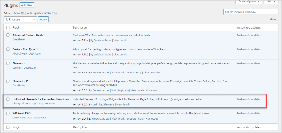This screenshot has width=282, height=133.
Task: View details for Unlimited Elements version 1.5.0
Action: [x=123, y=104]
